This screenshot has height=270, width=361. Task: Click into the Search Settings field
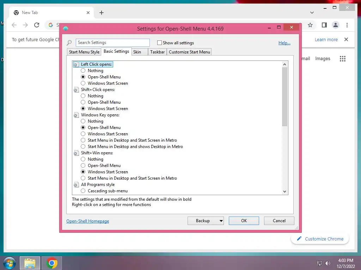pyautogui.click(x=112, y=43)
